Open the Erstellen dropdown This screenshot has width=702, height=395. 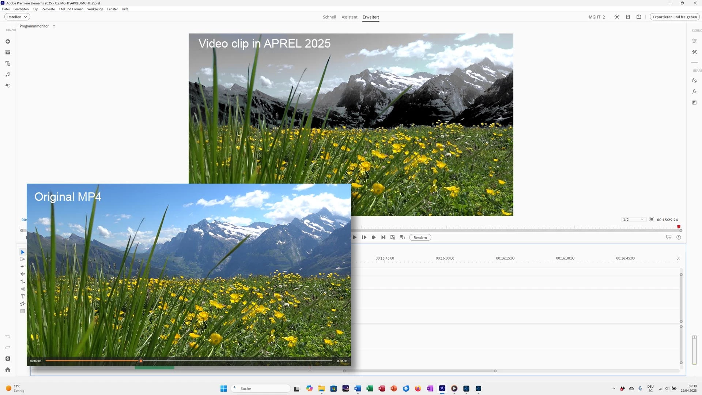pyautogui.click(x=17, y=17)
